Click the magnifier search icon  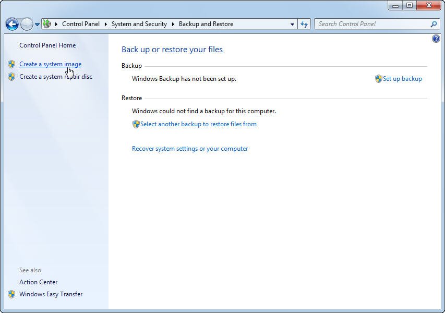click(x=434, y=24)
